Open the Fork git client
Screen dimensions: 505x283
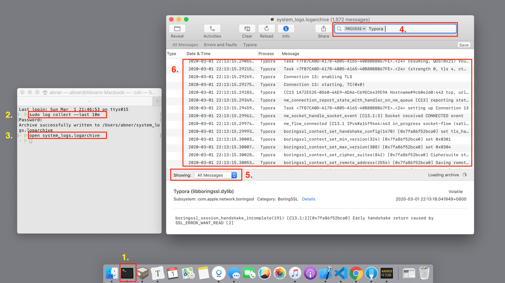372,273
